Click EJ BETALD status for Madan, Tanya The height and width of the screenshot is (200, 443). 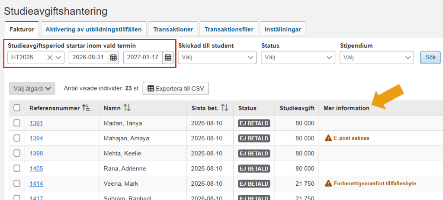[254, 123]
